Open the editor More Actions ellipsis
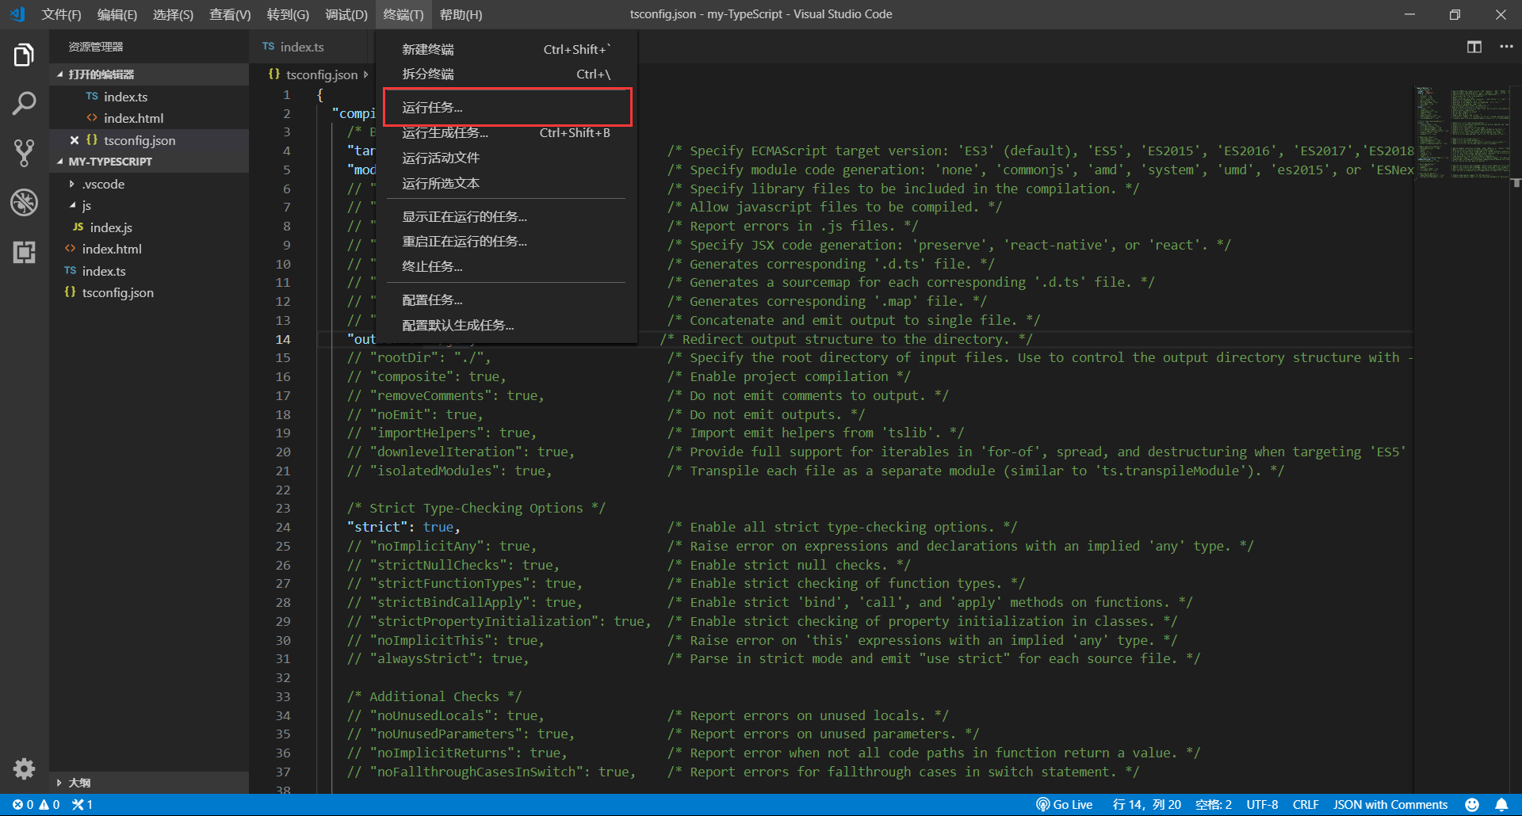Image resolution: width=1522 pixels, height=816 pixels. point(1506,47)
